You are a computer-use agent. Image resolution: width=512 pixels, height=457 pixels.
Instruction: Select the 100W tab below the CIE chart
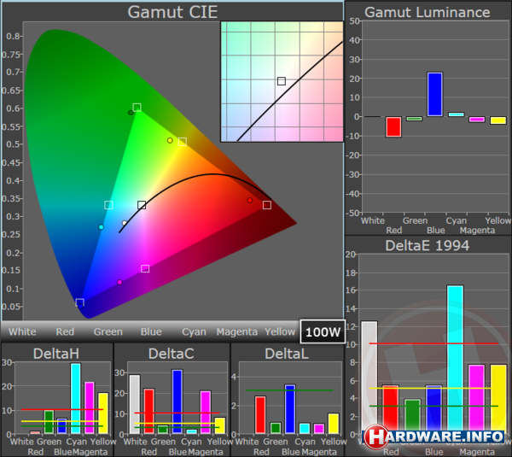[321, 331]
